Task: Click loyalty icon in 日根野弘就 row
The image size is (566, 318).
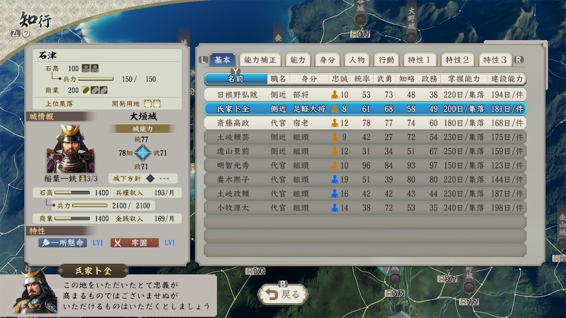Action: pyautogui.click(x=334, y=94)
